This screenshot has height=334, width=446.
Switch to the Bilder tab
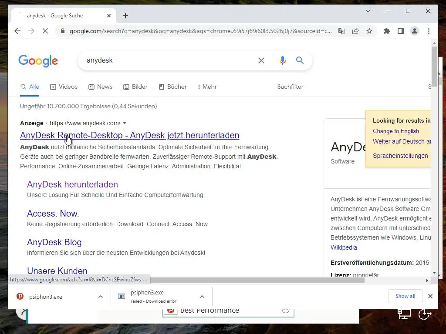pyautogui.click(x=135, y=87)
